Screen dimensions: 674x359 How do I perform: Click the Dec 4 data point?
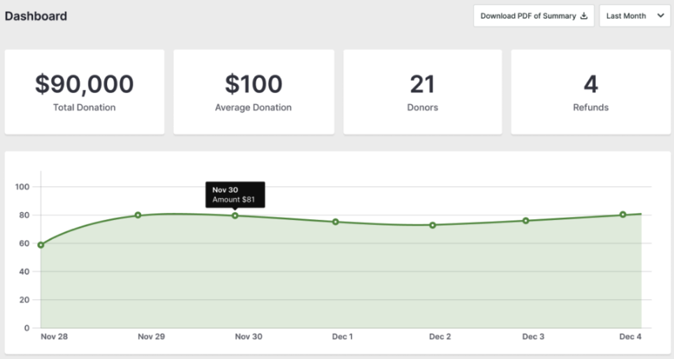(623, 215)
